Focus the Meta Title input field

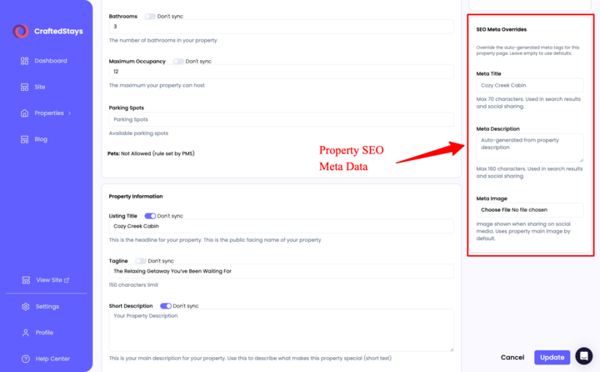tap(529, 85)
